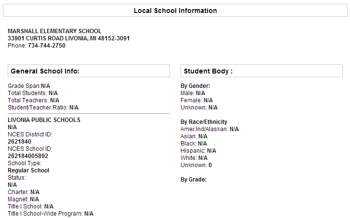Click the Hispanic N/A entry
Image resolution: width=350 pixels, height=218 pixels.
pyautogui.click(x=198, y=151)
